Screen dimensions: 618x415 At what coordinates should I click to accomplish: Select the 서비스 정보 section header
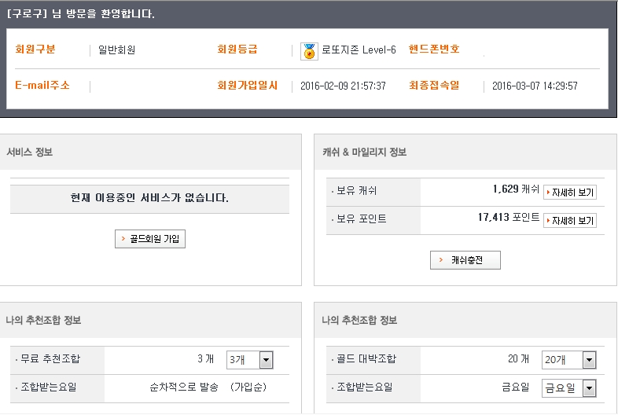point(30,152)
